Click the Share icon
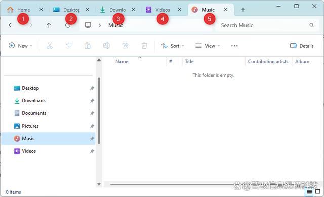 click(x=126, y=46)
